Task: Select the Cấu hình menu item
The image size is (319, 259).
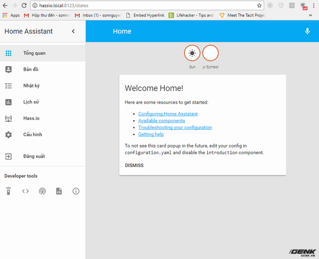Action: 43,135
